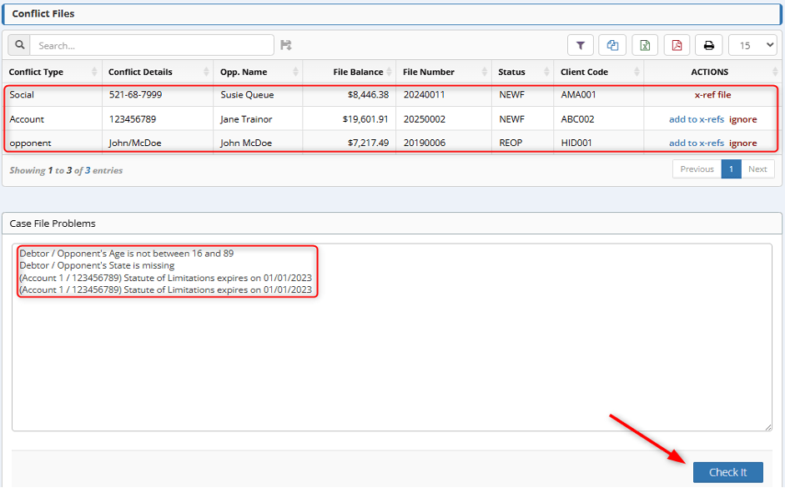
Task: Click the save-search icon beside the search box
Action: (286, 44)
